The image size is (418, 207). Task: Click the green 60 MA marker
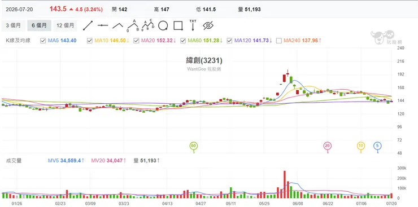194,146
